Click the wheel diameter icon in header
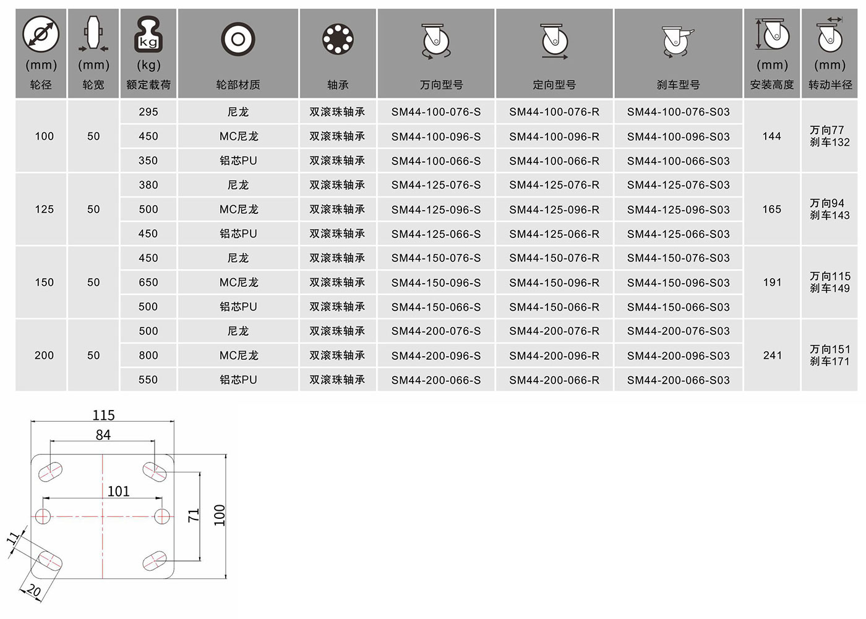This screenshot has height=619, width=866. pos(41,34)
